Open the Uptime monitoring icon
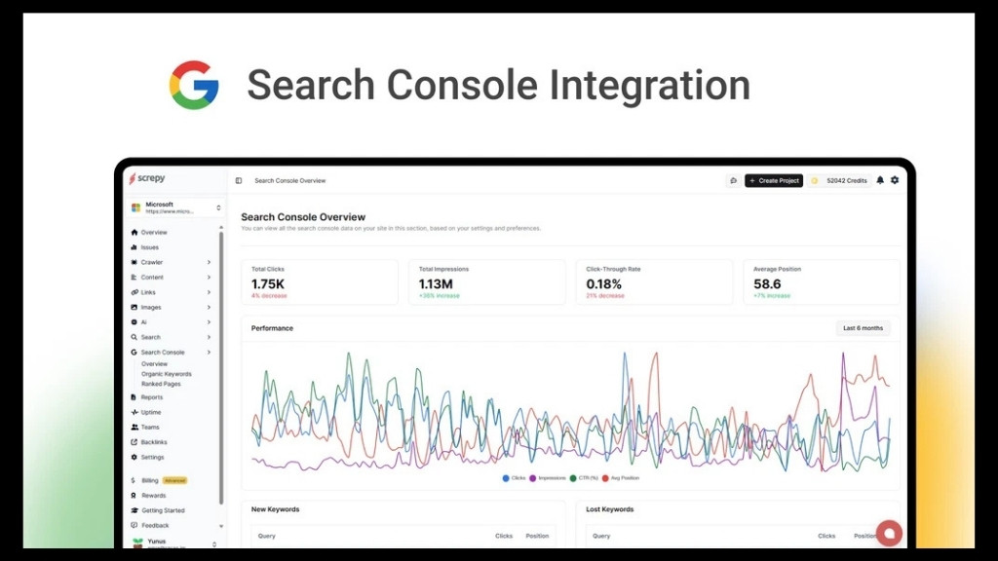 click(134, 412)
